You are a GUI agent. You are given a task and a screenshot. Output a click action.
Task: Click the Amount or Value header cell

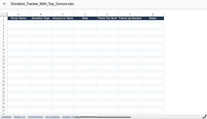point(63,18)
